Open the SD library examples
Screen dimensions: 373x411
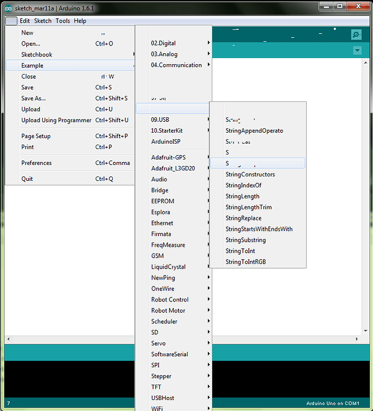pyautogui.click(x=174, y=333)
